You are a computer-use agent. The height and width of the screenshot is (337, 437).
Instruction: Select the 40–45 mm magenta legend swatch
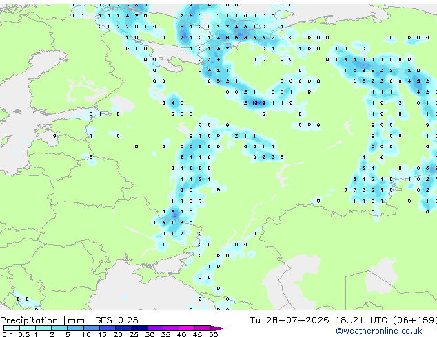click(x=187, y=328)
